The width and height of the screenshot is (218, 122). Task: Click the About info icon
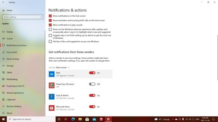(3, 113)
